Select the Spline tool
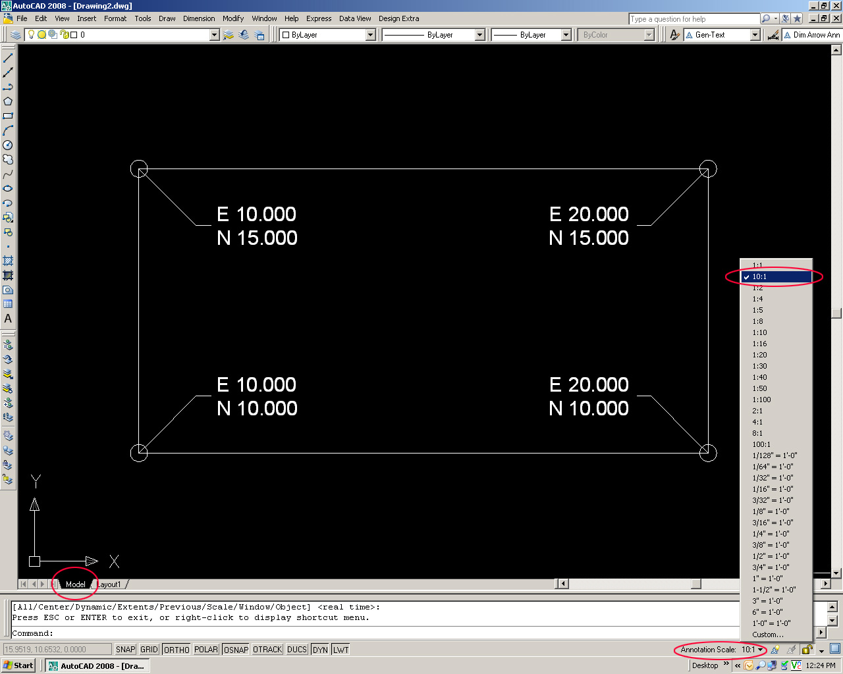The width and height of the screenshot is (843, 674). click(8, 176)
